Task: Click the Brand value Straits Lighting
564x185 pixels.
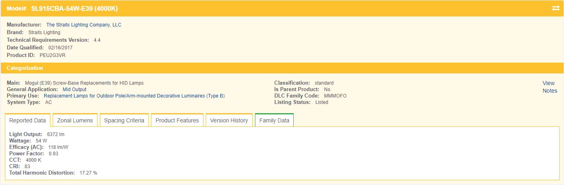Action: click(x=44, y=33)
